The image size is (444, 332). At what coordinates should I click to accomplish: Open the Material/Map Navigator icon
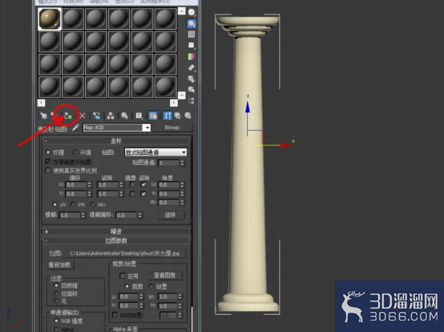191,100
